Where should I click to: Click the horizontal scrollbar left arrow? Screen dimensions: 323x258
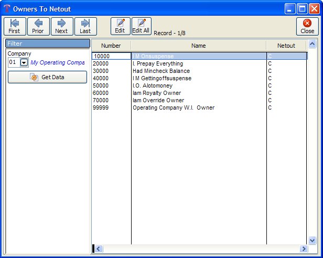click(x=99, y=249)
